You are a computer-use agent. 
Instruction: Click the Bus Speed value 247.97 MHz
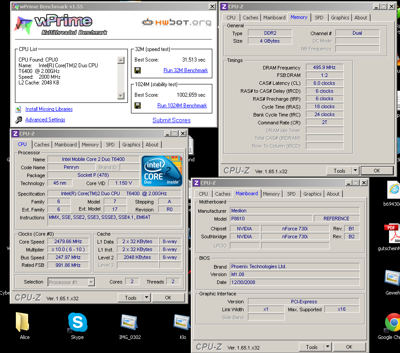pos(68,257)
